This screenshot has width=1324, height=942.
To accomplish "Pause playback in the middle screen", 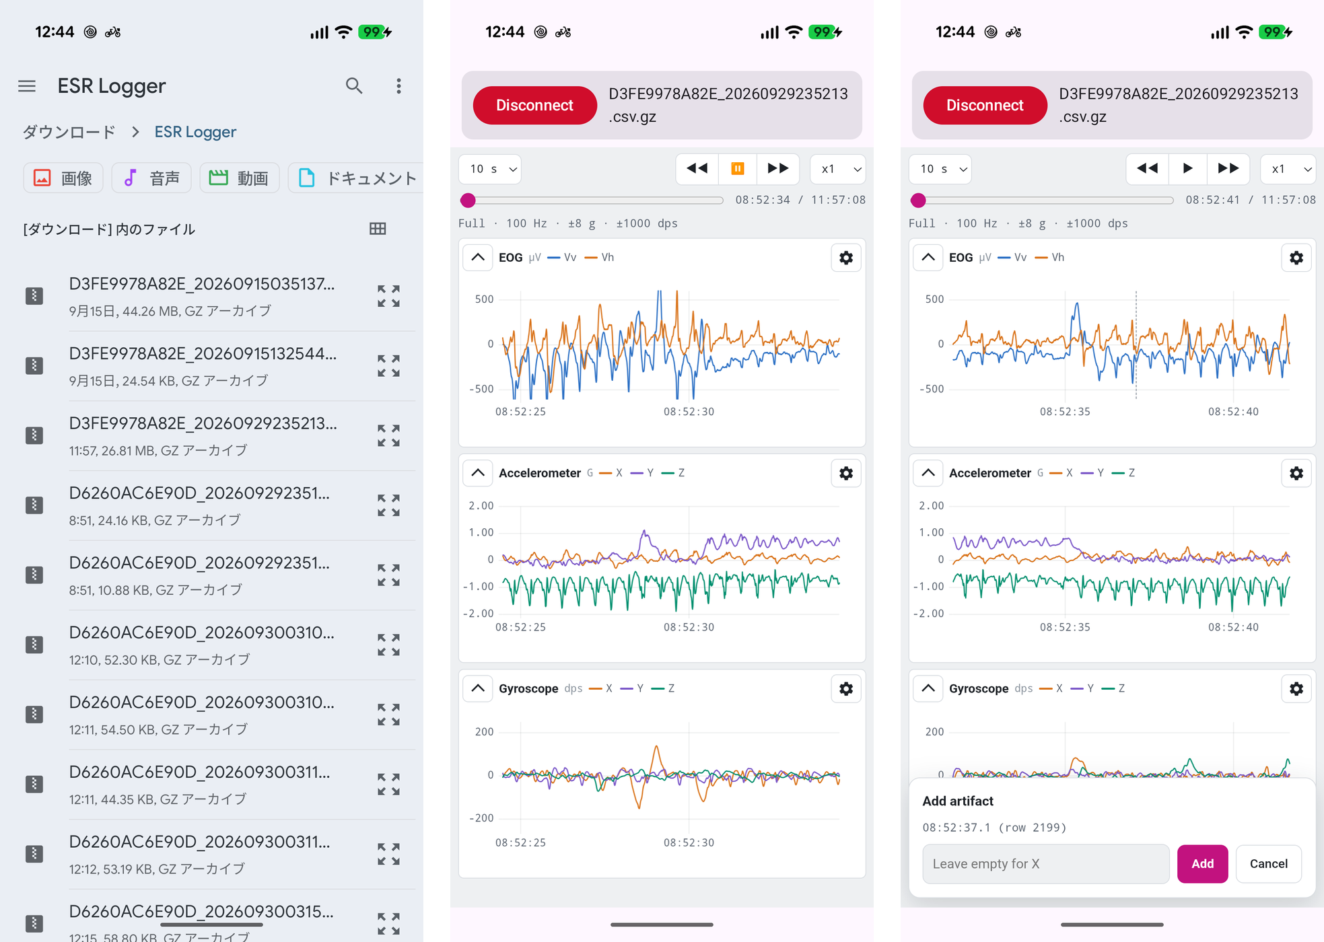I will (737, 169).
